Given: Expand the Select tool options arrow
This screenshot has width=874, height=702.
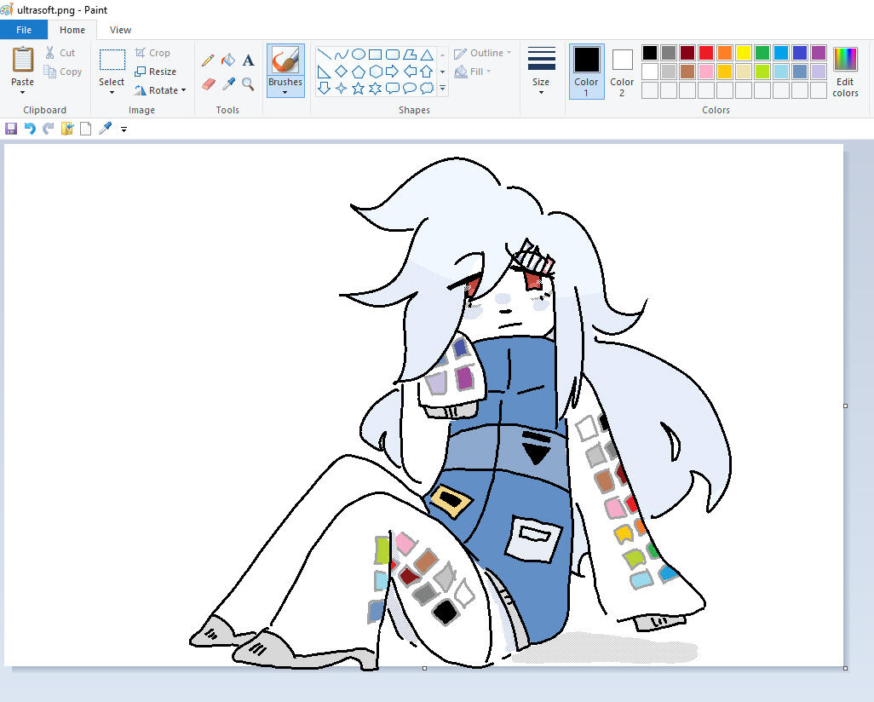Looking at the screenshot, I should click(112, 92).
